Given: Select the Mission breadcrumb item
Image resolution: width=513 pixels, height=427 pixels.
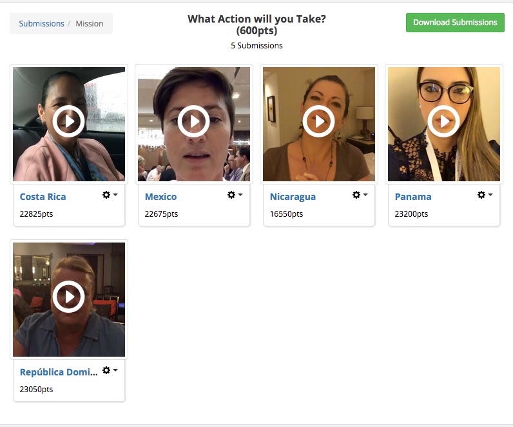Looking at the screenshot, I should click(x=90, y=24).
